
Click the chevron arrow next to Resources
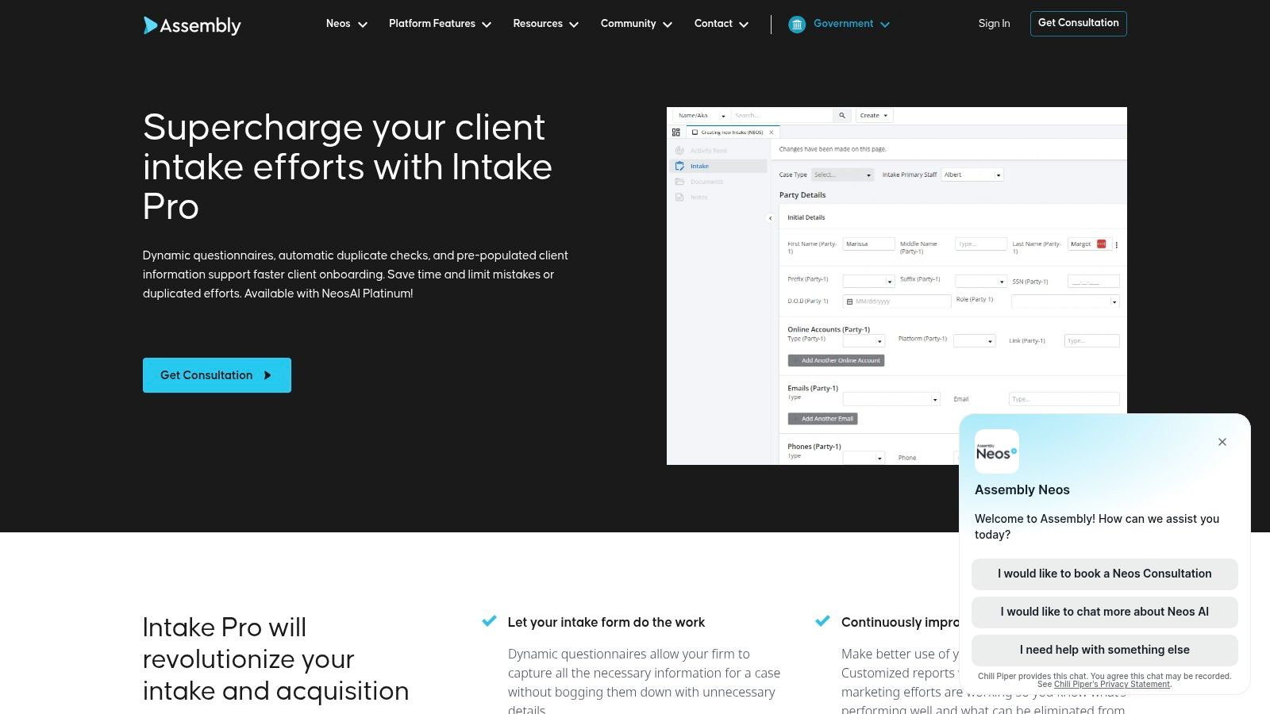574,25
